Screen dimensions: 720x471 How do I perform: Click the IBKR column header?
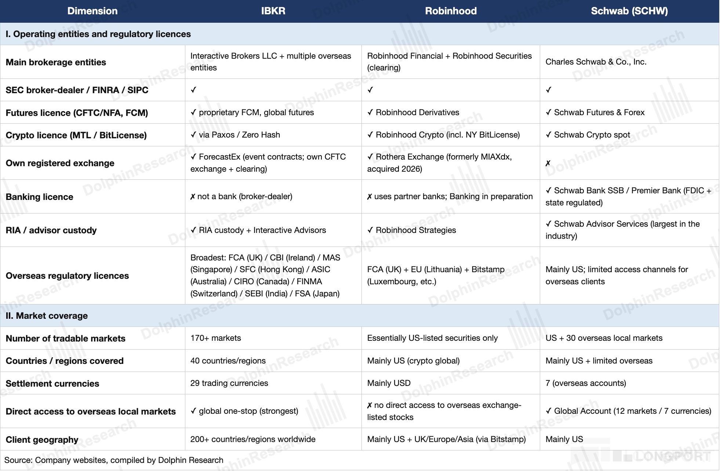coord(273,11)
